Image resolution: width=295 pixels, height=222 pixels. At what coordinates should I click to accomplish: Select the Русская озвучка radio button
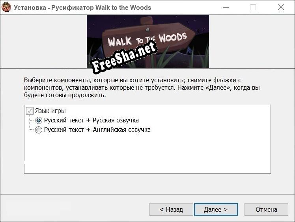pyautogui.click(x=39, y=120)
